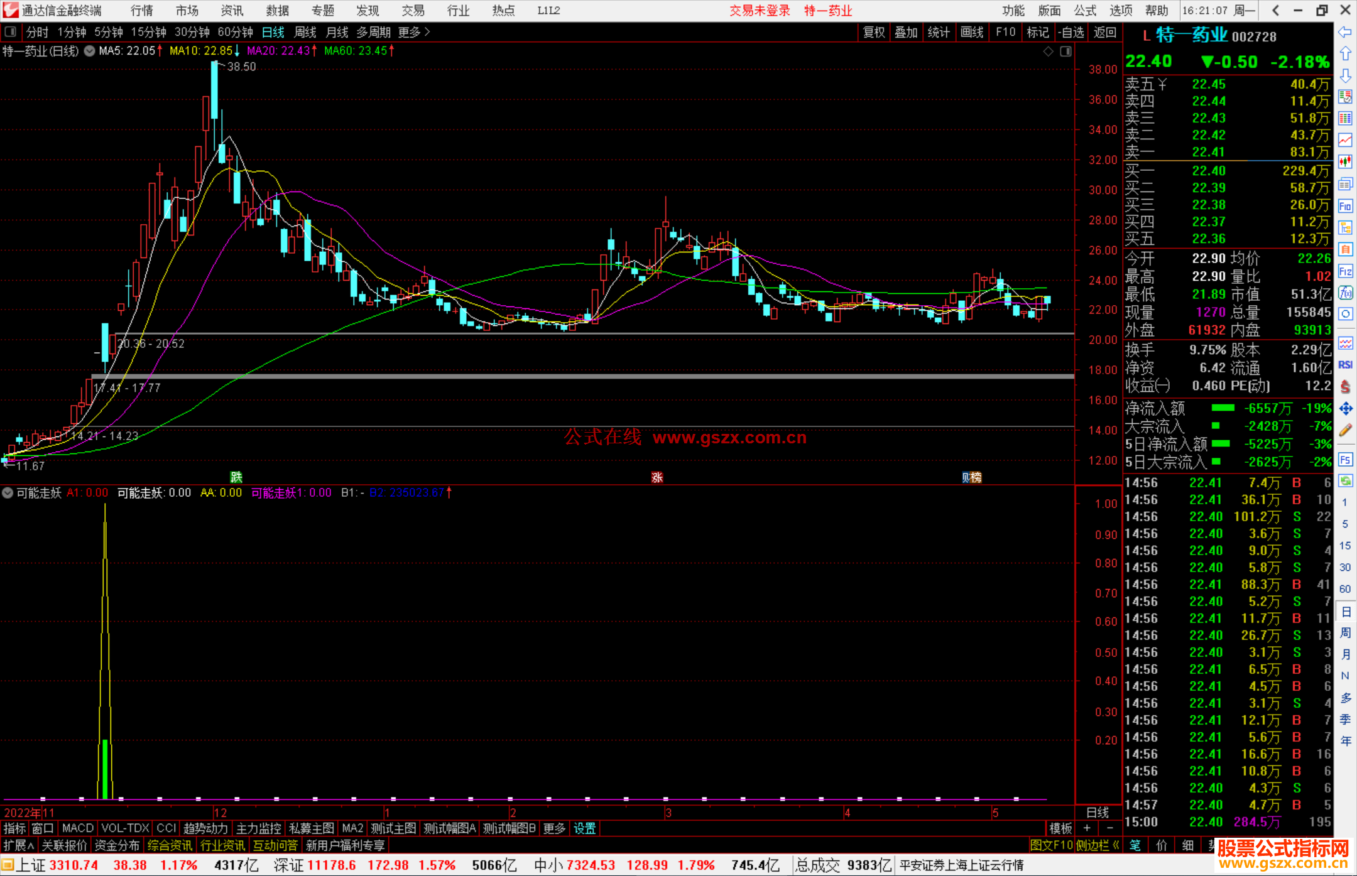Click the four-way move arrows icon

[x=1345, y=409]
